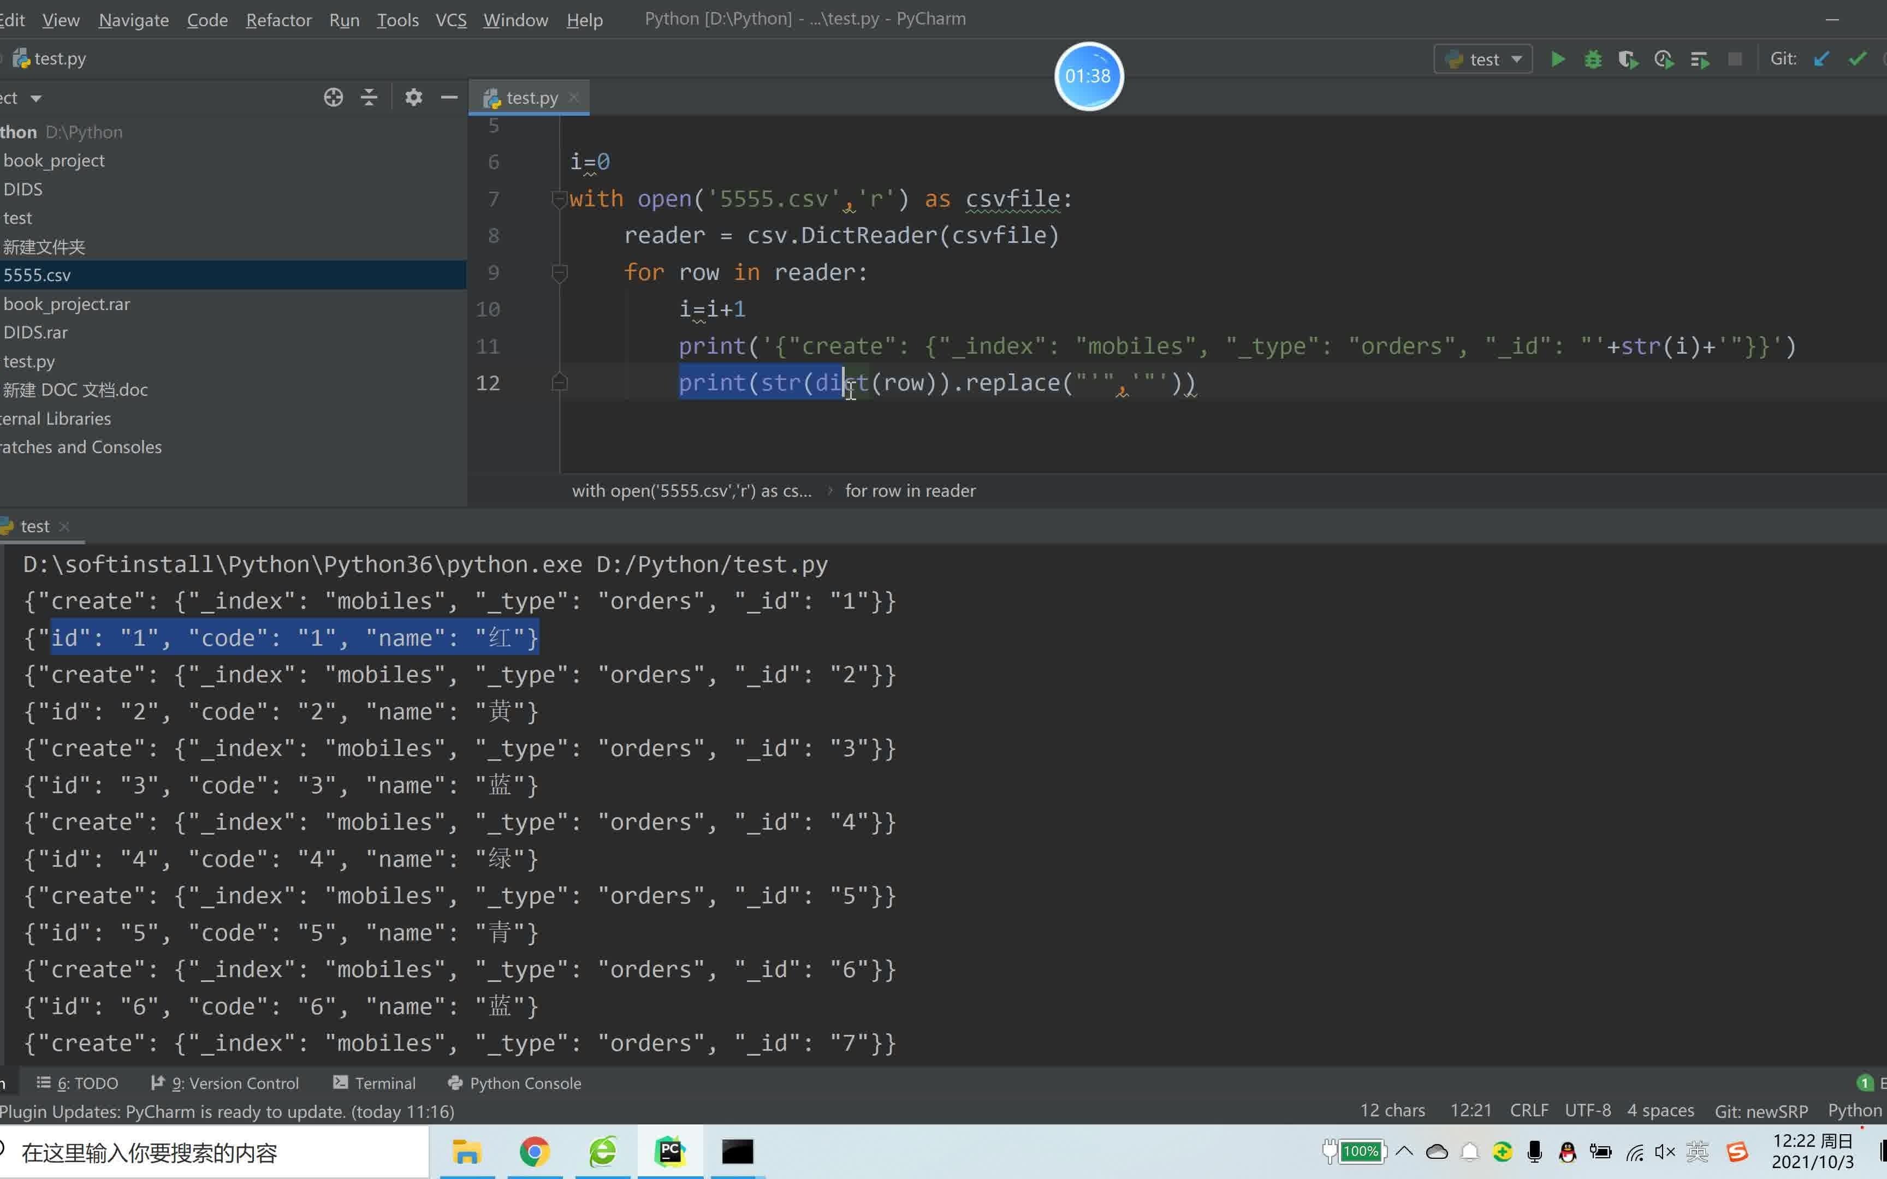Click the muted volume tray icon

pyautogui.click(x=1665, y=1152)
